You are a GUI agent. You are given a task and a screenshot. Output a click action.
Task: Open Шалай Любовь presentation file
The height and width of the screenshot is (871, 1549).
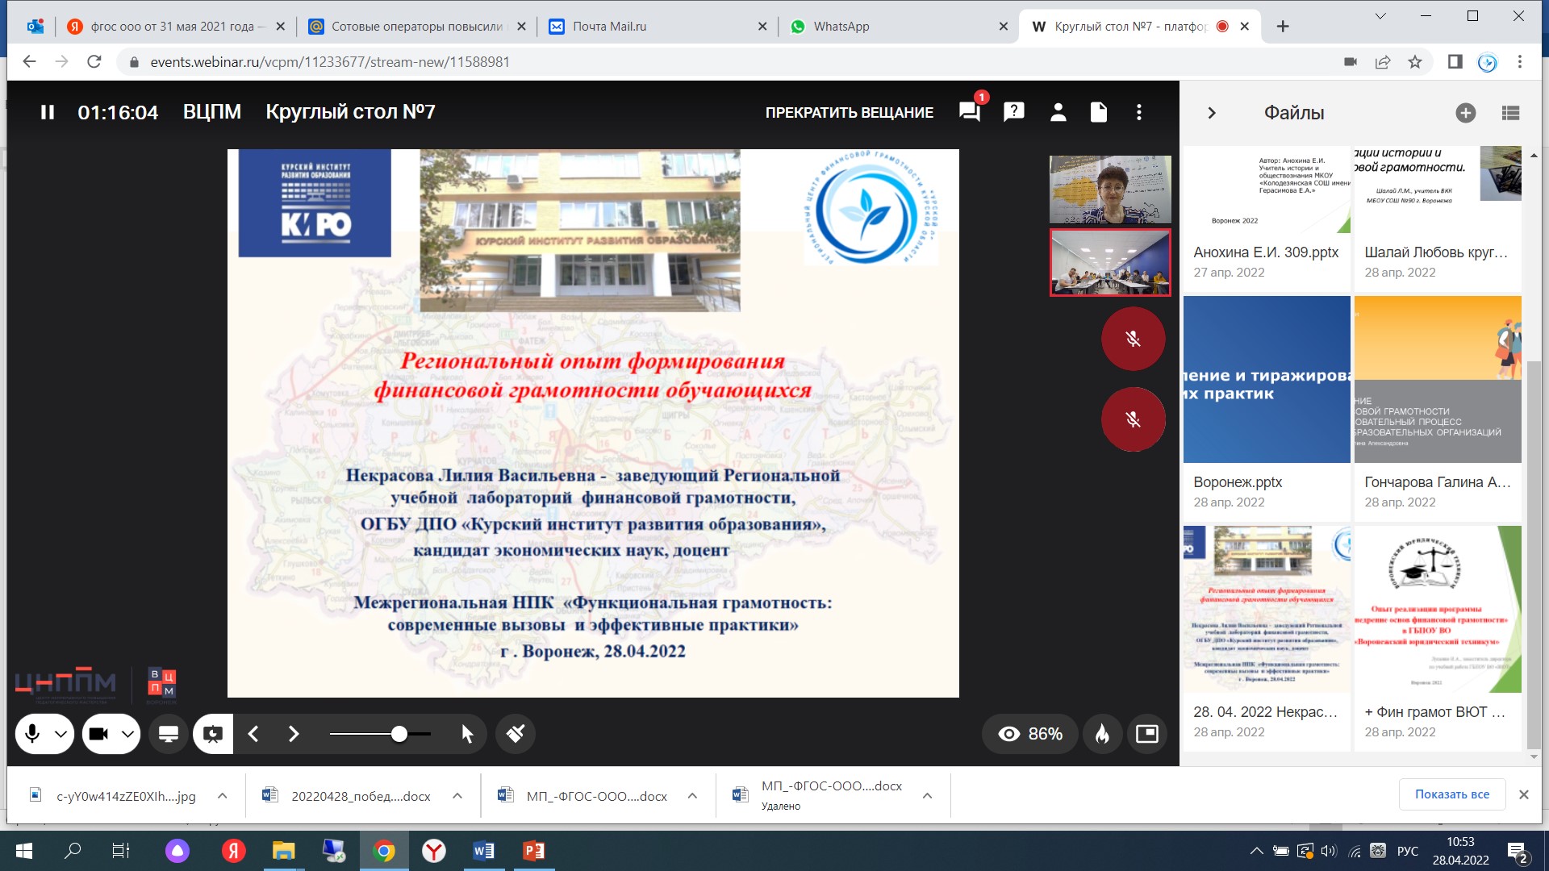click(x=1438, y=219)
